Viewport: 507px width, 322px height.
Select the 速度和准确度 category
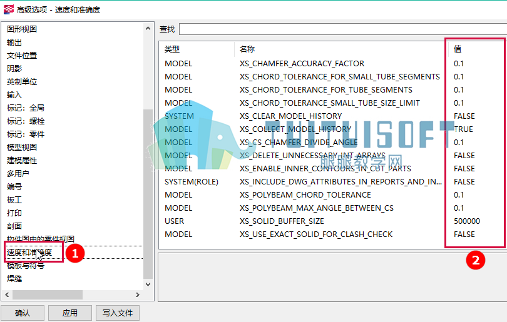tap(29, 252)
